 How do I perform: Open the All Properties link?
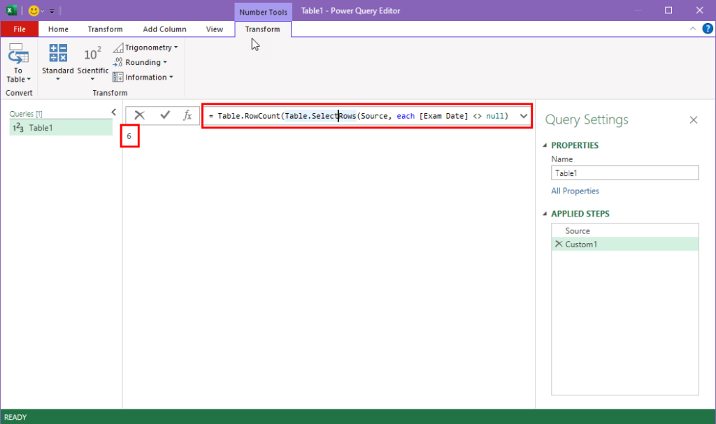point(575,191)
